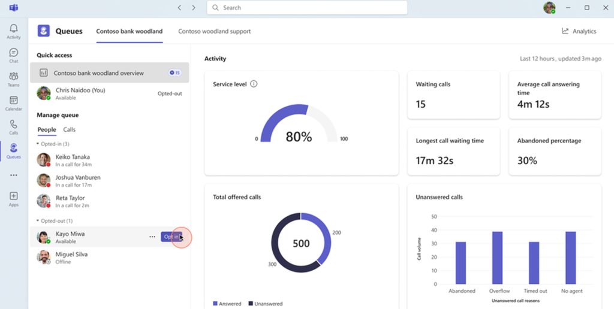
Task: Click the Answered legend color swatch
Action: (x=215, y=304)
